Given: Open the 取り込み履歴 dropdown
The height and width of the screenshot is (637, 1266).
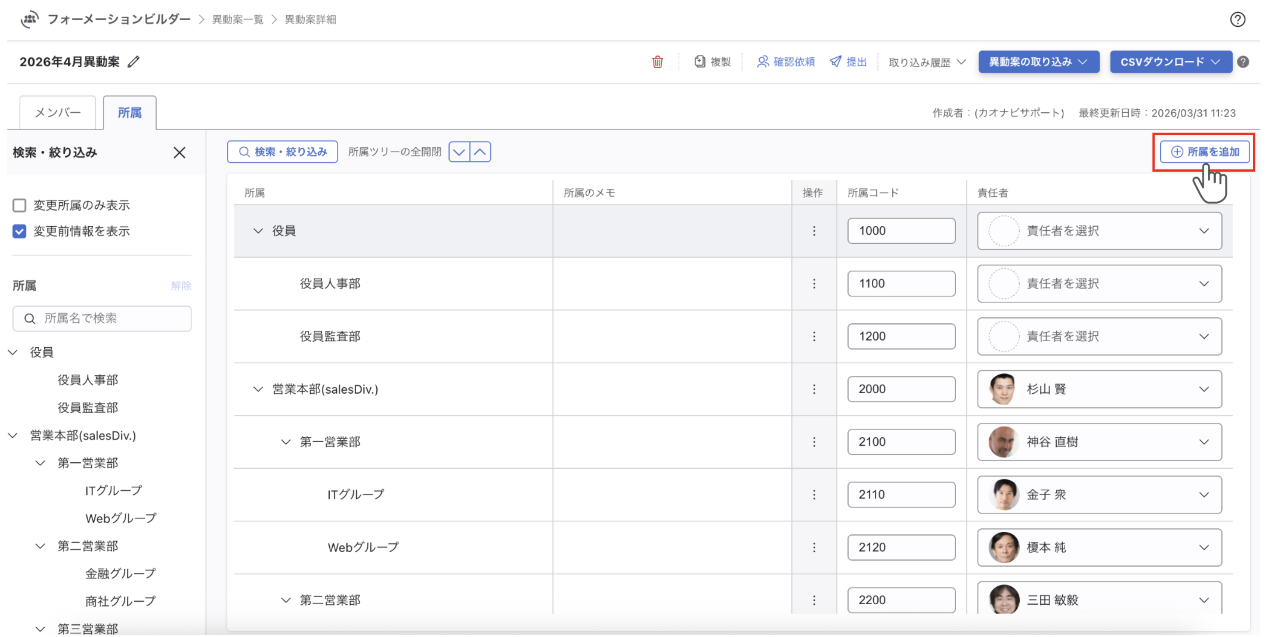Looking at the screenshot, I should pos(927,62).
